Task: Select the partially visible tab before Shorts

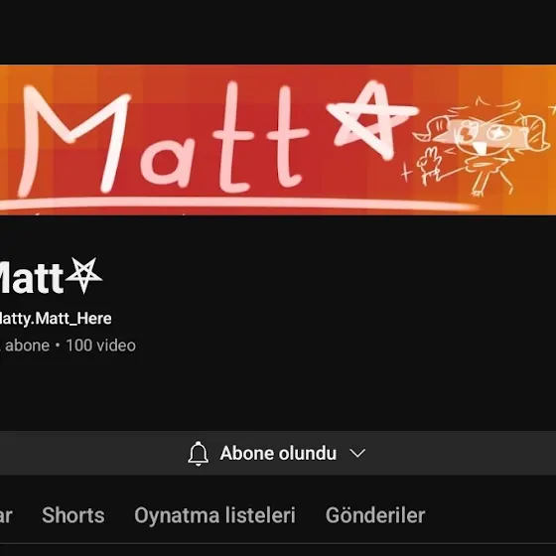Action: pyautogui.click(x=6, y=515)
